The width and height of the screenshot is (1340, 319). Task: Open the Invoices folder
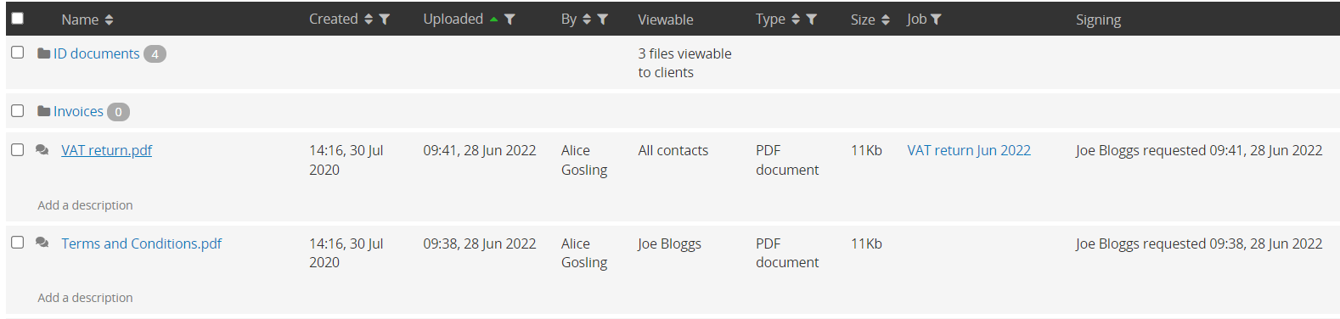78,111
